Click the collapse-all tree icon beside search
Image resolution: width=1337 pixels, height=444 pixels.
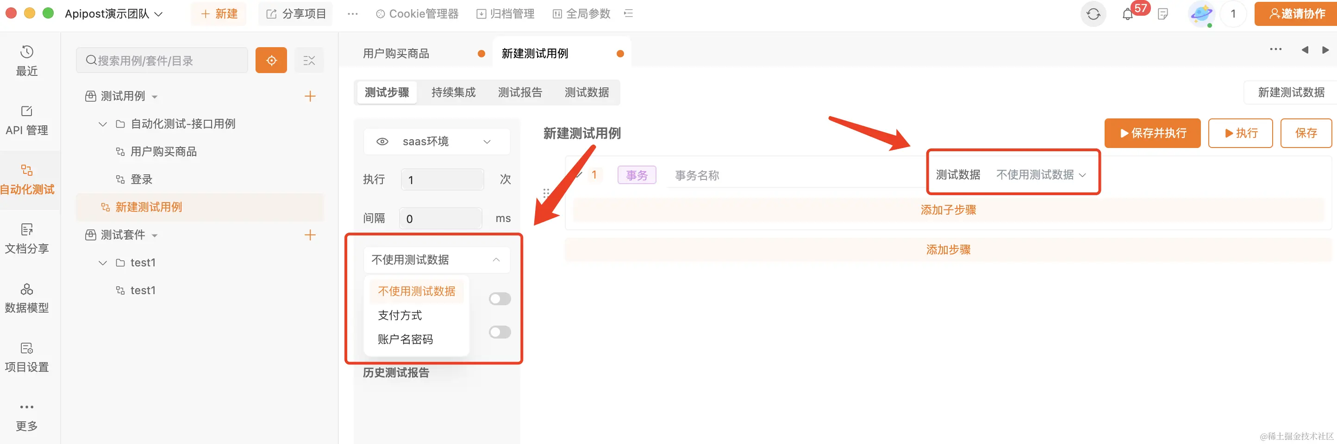(x=309, y=60)
